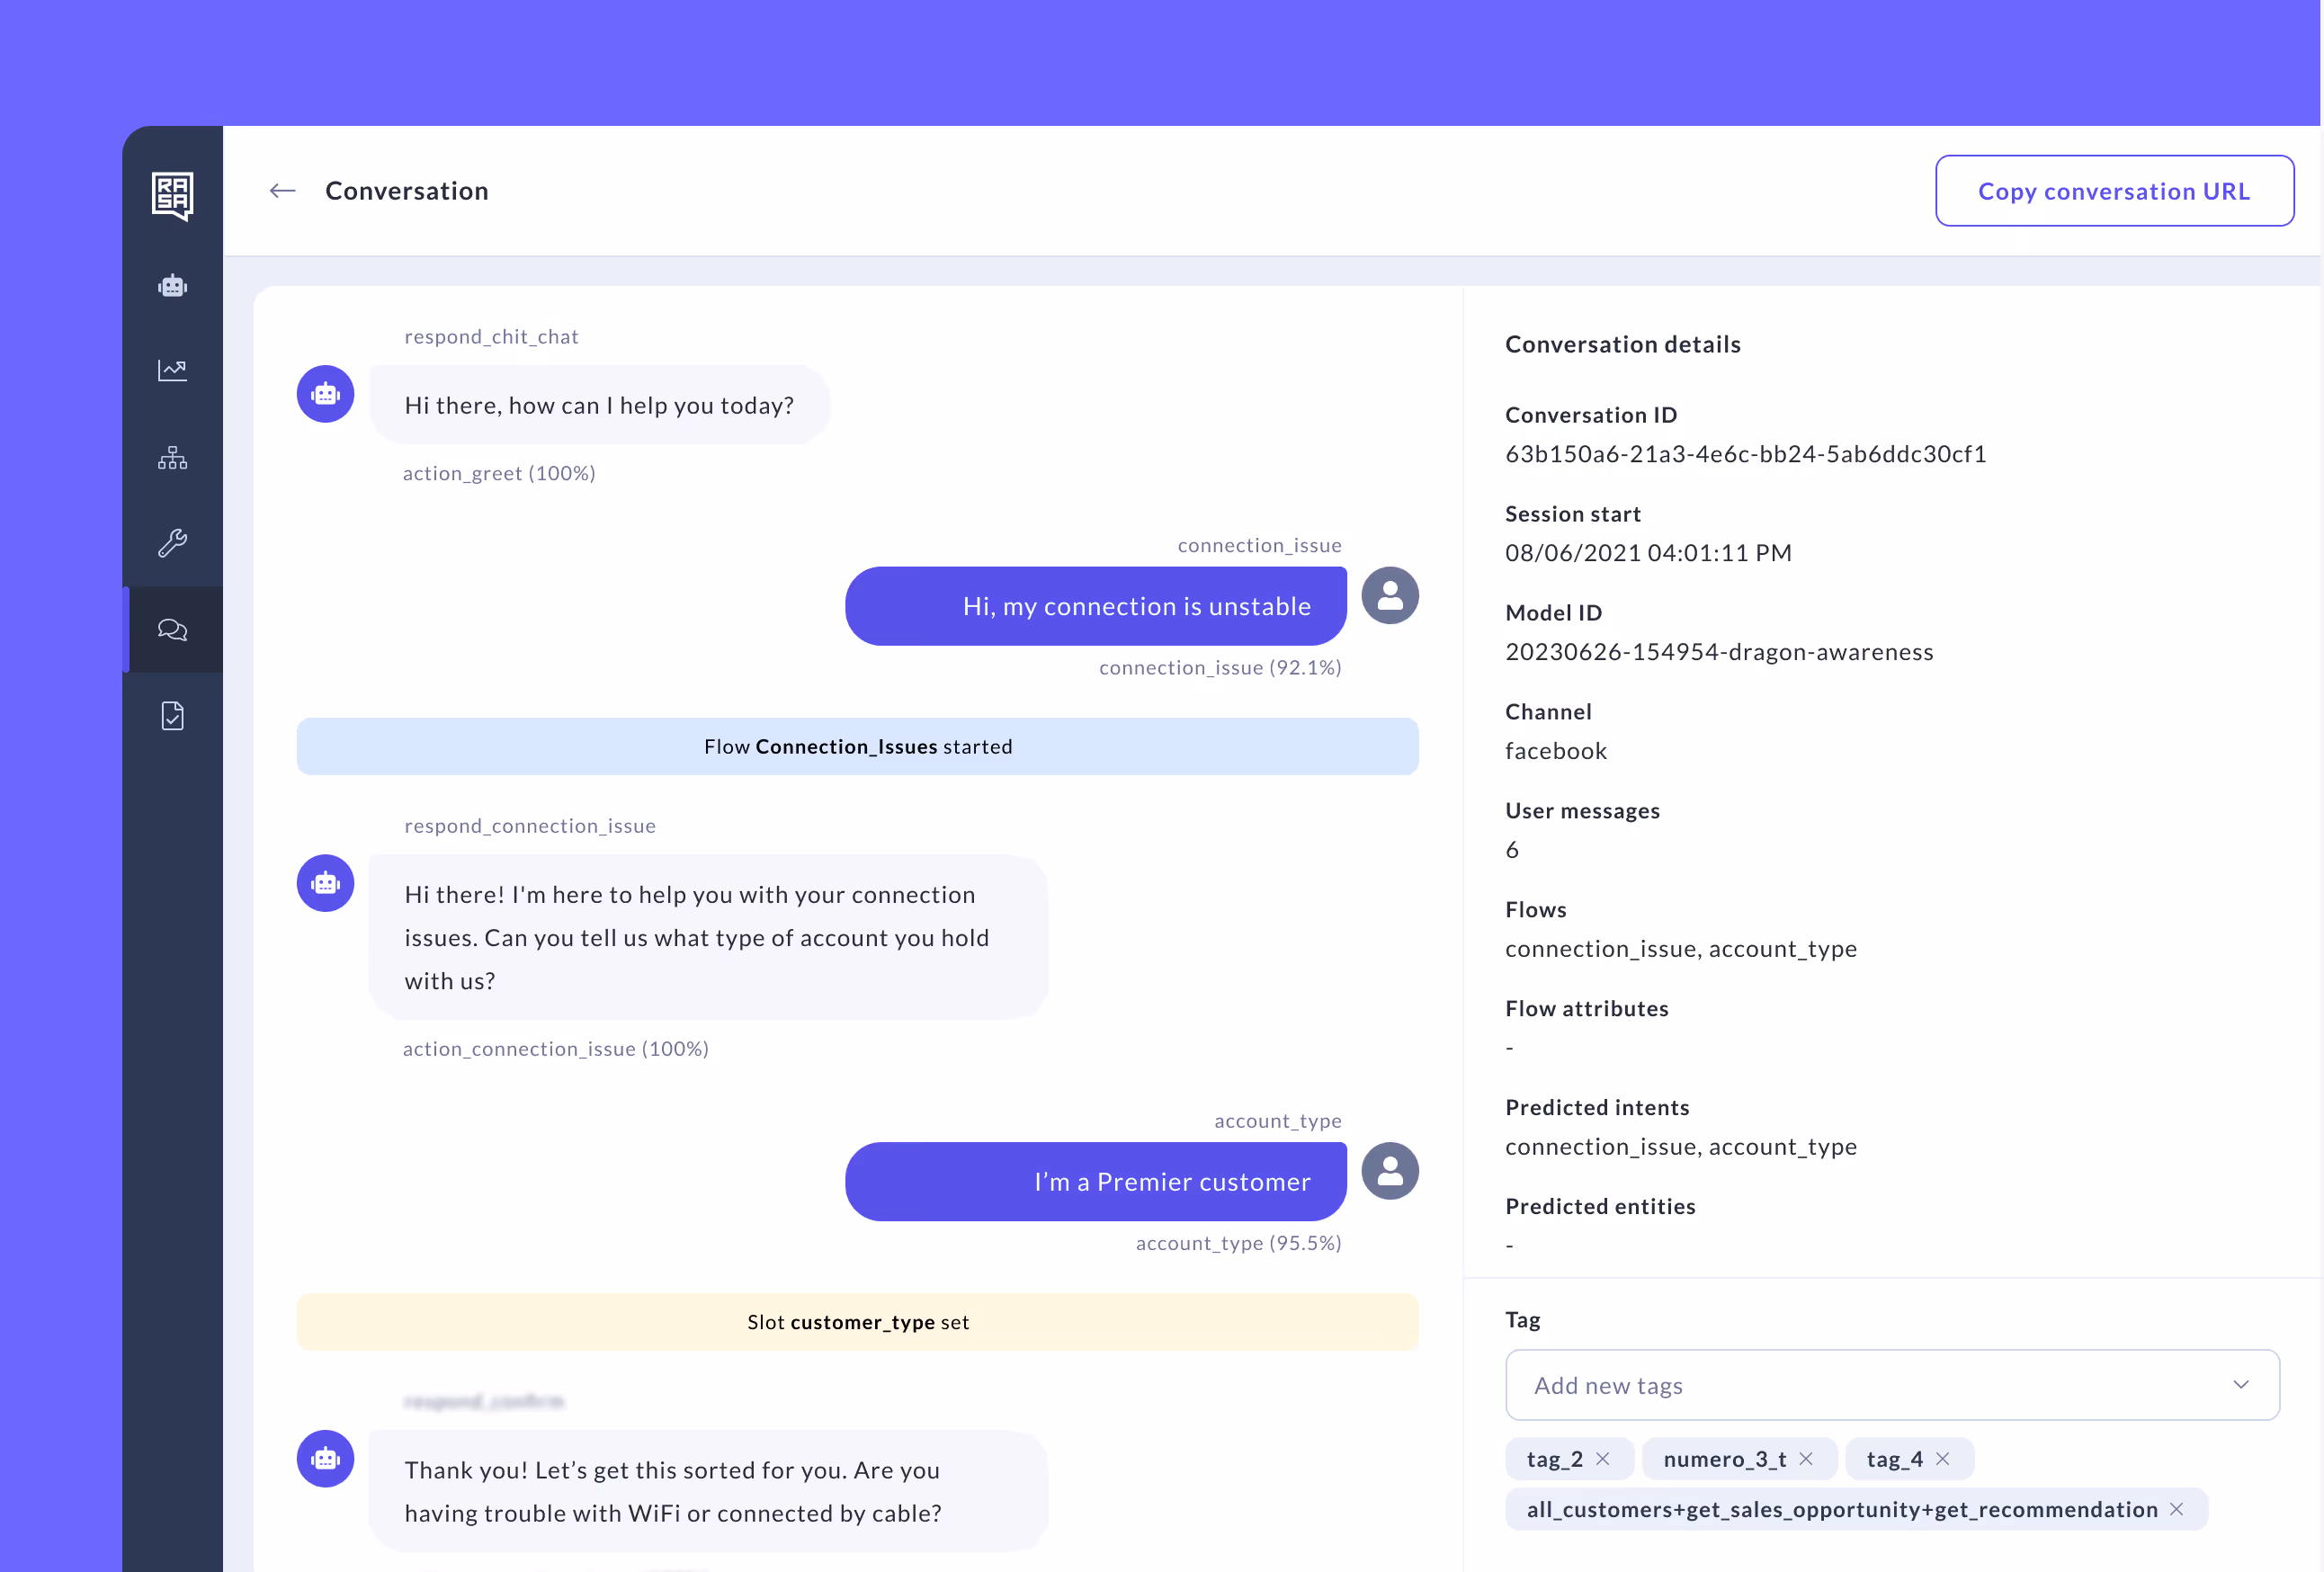
Task: Select the conversations chat sidebar icon
Action: pyautogui.click(x=172, y=629)
